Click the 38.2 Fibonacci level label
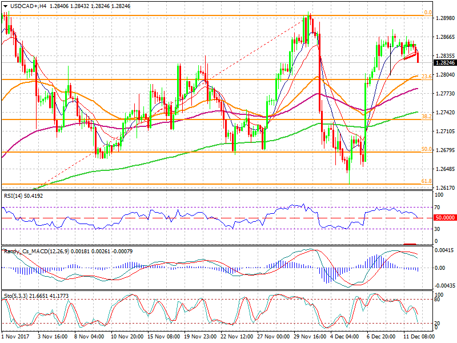Image resolution: width=457 pixels, height=343 pixels. pyautogui.click(x=426, y=116)
